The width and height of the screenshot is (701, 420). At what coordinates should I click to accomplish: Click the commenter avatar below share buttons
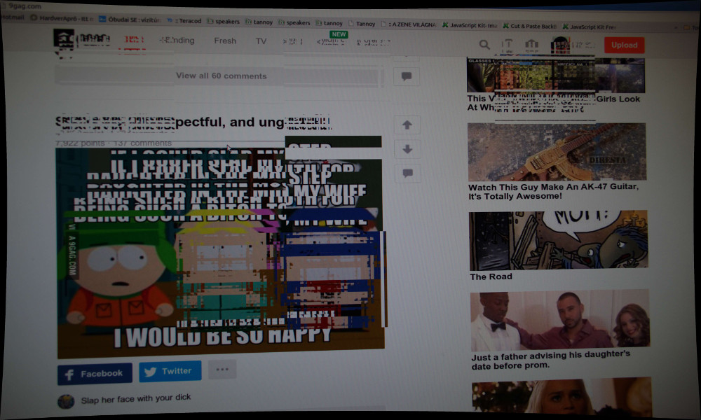[x=66, y=401]
